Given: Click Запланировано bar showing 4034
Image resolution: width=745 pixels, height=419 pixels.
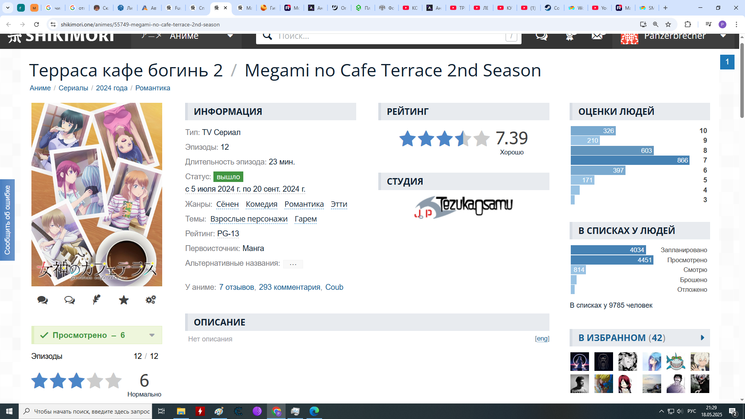Looking at the screenshot, I should (x=608, y=250).
